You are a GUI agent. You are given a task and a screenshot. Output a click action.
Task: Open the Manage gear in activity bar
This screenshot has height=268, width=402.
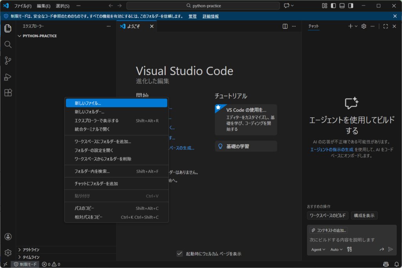pos(8,253)
